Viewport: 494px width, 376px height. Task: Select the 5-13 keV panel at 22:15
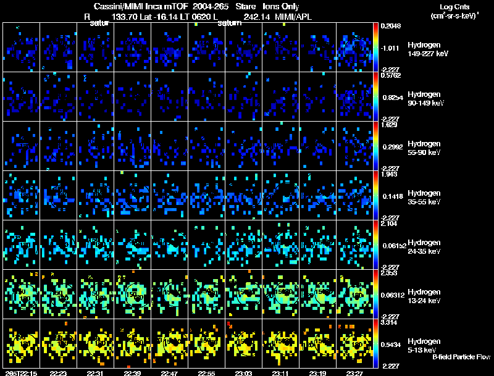(x=22, y=343)
